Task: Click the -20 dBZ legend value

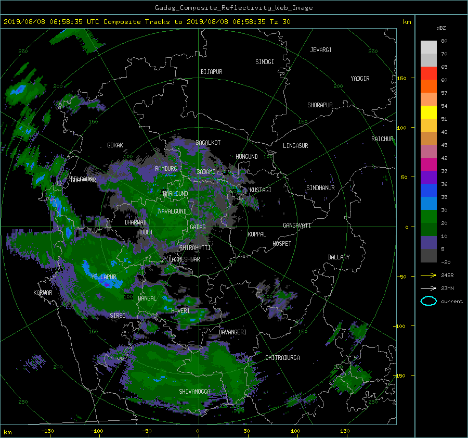Action: pos(446,262)
